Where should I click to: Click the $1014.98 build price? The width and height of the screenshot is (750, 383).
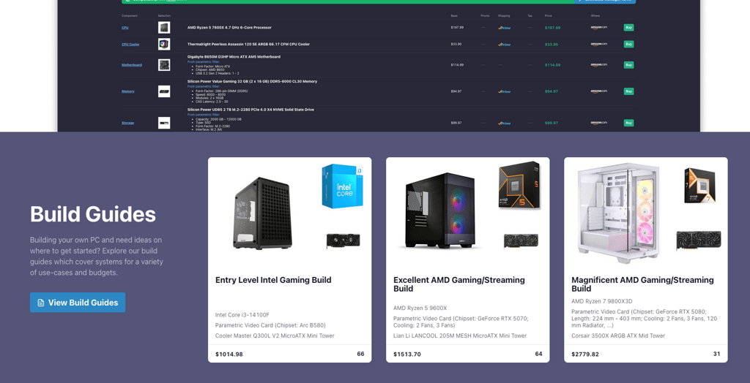pyautogui.click(x=229, y=354)
